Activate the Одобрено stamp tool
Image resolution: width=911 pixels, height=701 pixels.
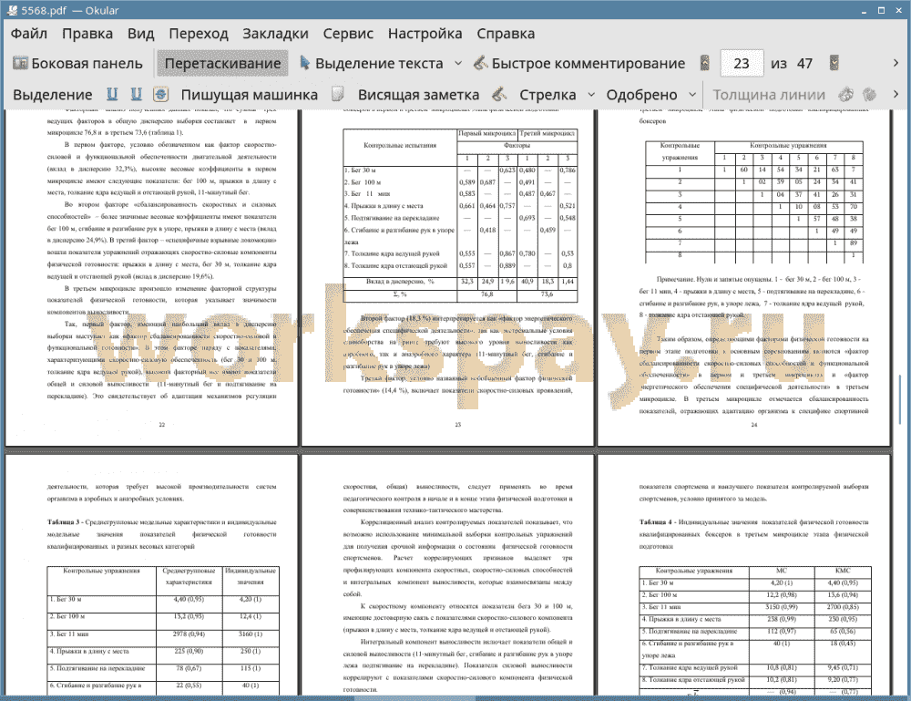[x=641, y=95]
